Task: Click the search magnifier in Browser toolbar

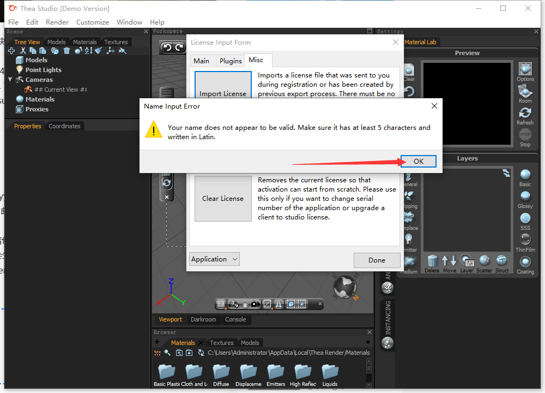Action: pos(167,353)
